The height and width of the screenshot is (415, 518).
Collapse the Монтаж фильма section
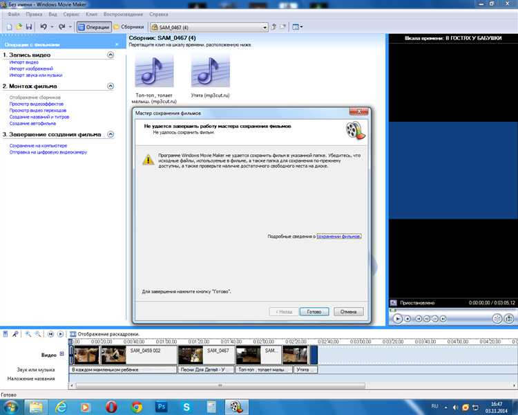click(x=111, y=86)
